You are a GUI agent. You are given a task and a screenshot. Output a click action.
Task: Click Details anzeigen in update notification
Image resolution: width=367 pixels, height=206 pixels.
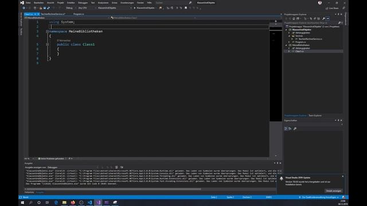click(x=334, y=191)
